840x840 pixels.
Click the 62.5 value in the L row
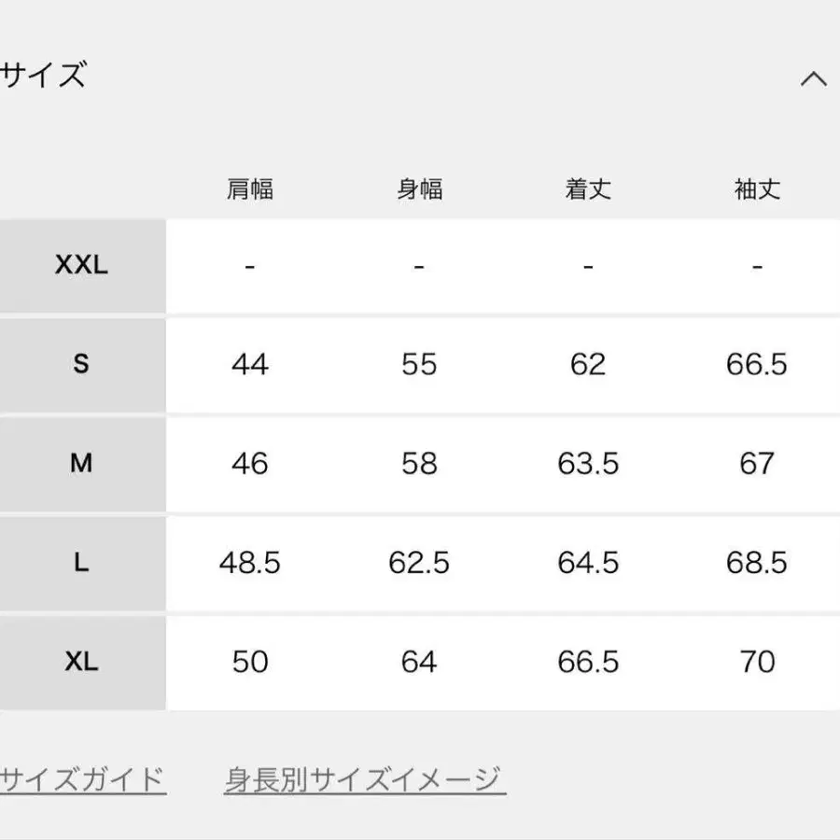click(419, 563)
